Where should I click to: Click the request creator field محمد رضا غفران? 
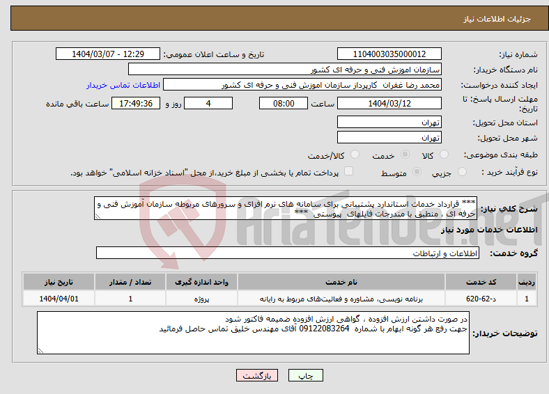point(302,85)
